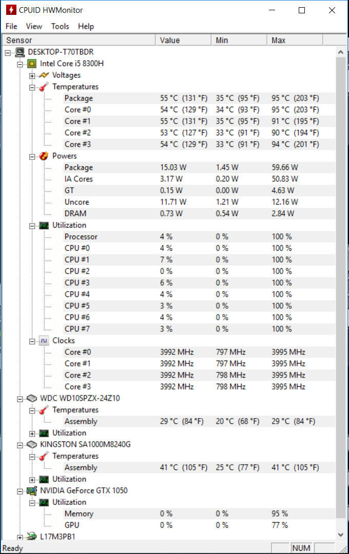This screenshot has height=554, width=349.
Task: Click the Clocks waveform icon
Action: [x=44, y=341]
